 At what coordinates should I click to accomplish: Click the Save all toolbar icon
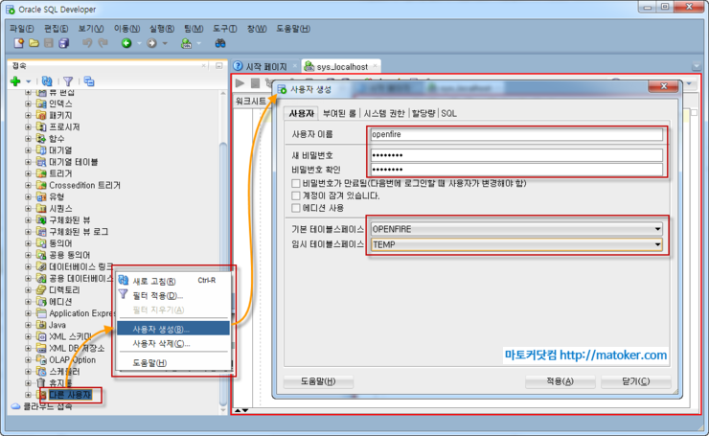[x=64, y=43]
